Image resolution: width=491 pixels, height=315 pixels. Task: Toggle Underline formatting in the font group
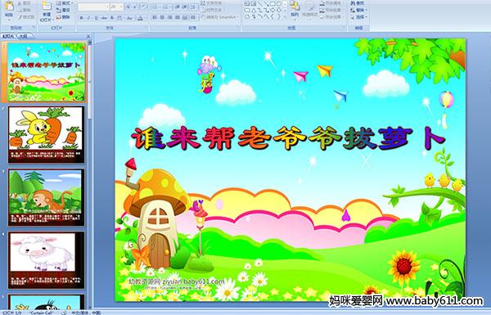click(x=96, y=18)
